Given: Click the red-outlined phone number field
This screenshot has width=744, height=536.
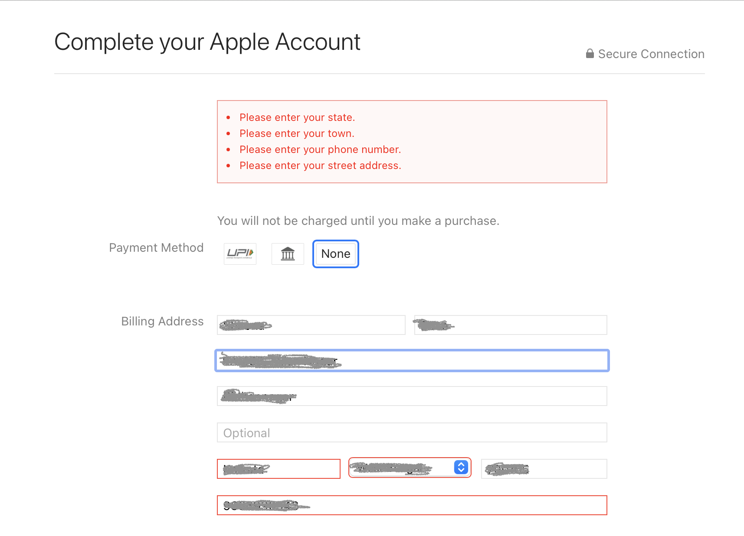Looking at the screenshot, I should 412,505.
